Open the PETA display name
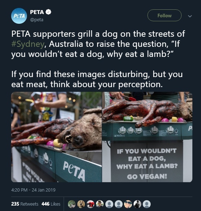Image resolution: width=201 pixels, height=211 pixels. point(37,12)
